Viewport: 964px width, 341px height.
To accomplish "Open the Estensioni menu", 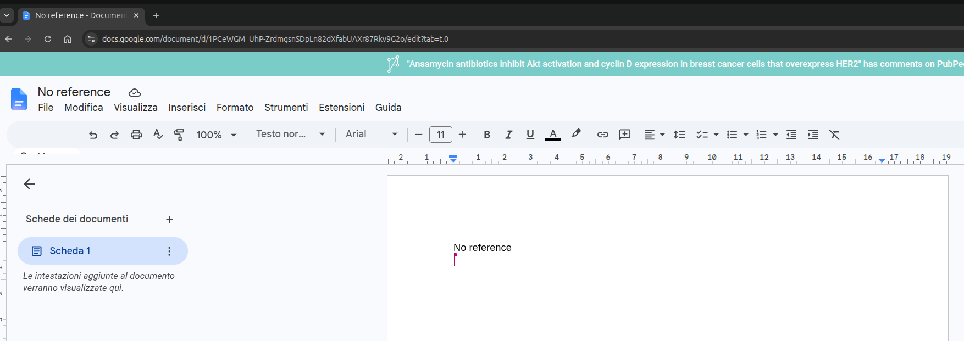I will point(341,108).
